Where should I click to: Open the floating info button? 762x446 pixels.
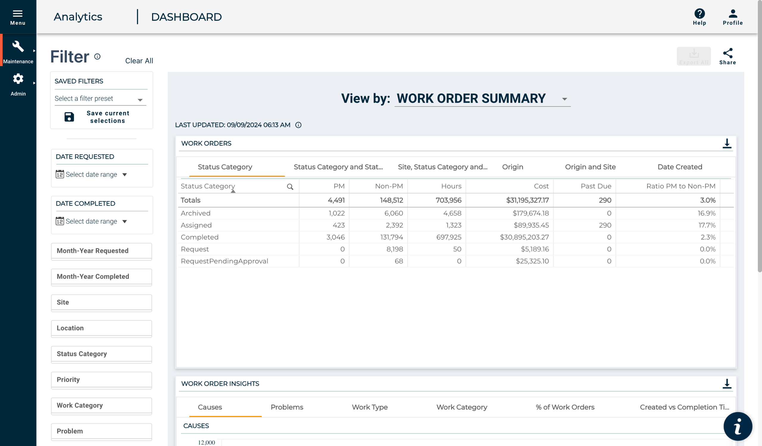(738, 426)
